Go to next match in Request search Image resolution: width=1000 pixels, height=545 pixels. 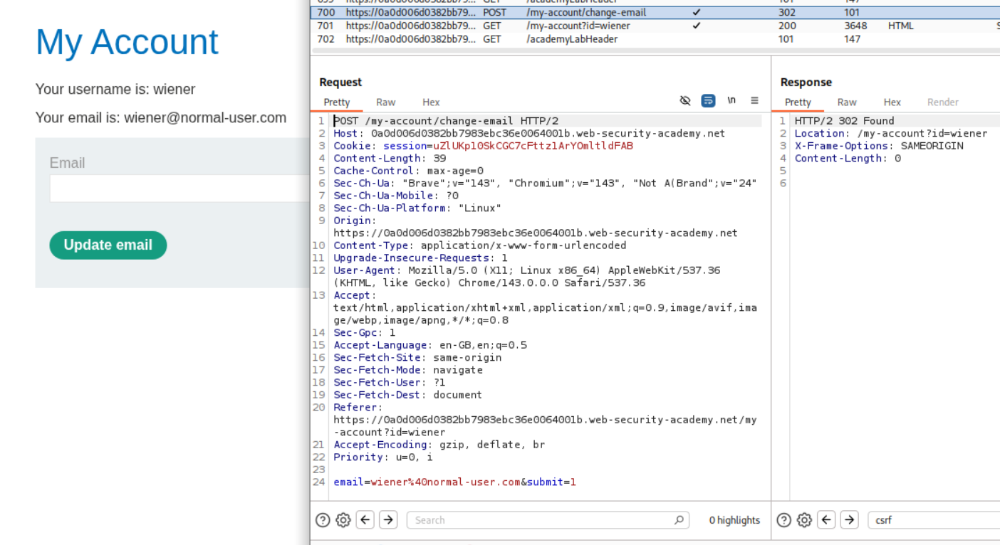click(x=388, y=520)
